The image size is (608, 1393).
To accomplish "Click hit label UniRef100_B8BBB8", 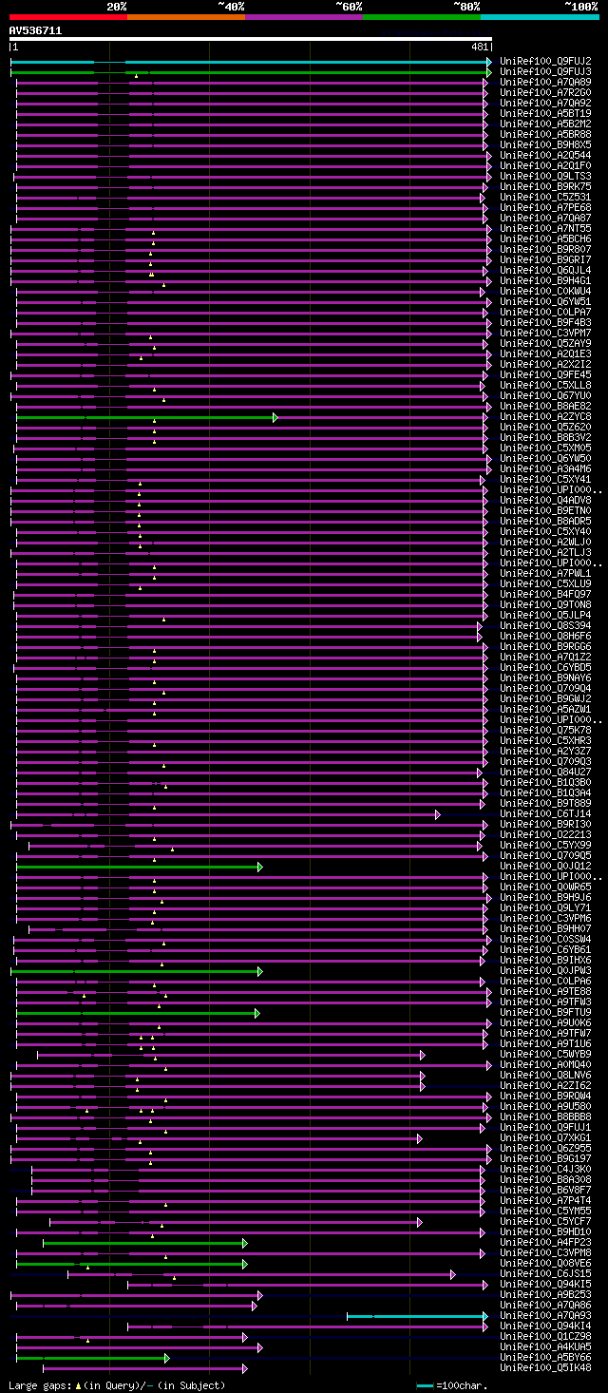I will coord(546,1116).
